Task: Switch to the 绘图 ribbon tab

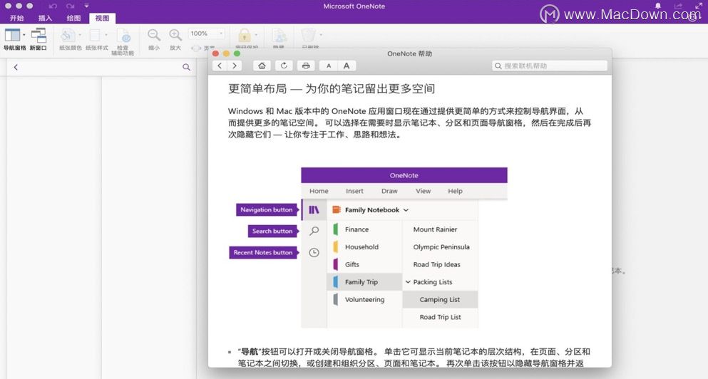Action: point(73,18)
